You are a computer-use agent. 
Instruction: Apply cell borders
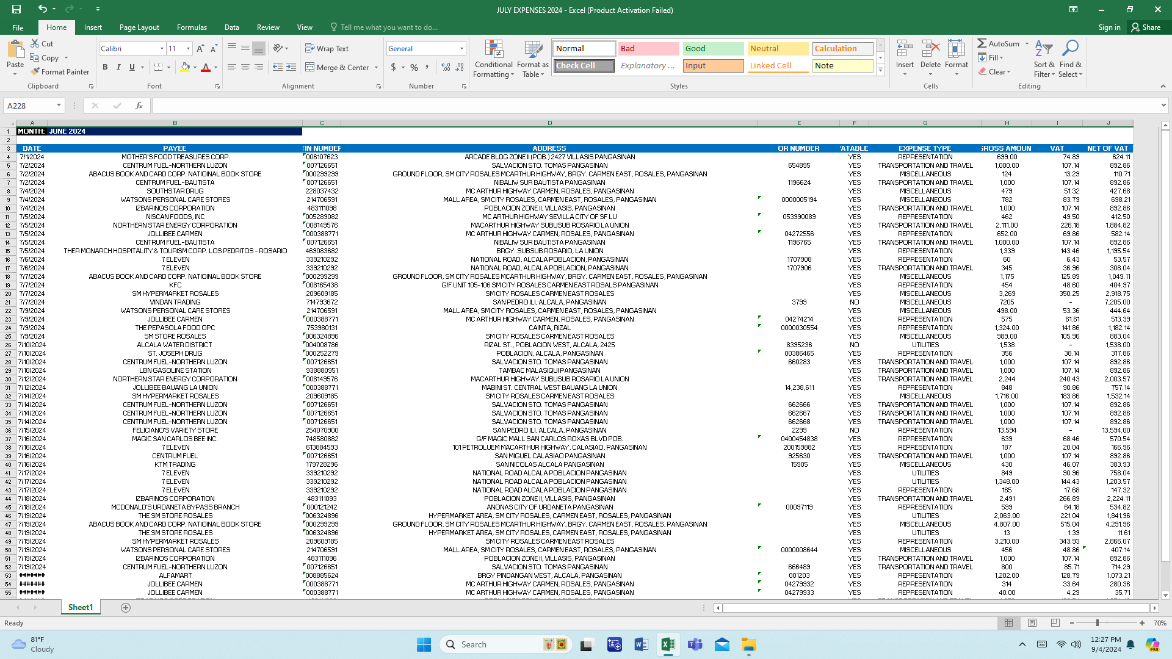coord(158,67)
